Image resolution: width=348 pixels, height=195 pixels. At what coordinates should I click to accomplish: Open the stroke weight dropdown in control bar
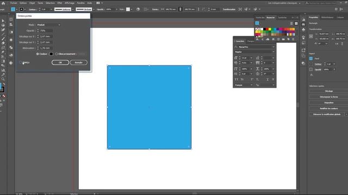pyautogui.click(x=51, y=10)
